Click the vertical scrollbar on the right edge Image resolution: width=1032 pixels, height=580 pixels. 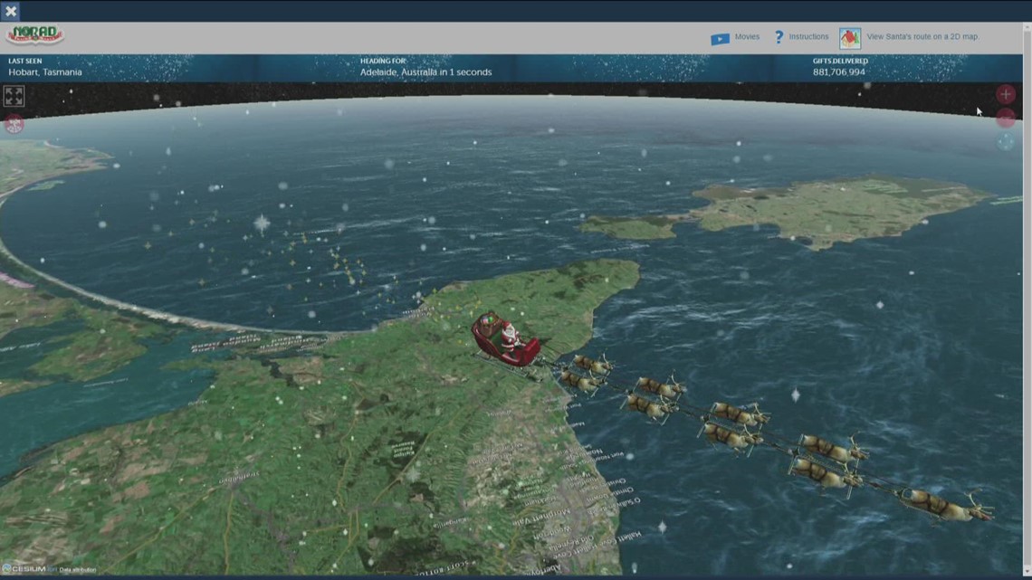tap(1027, 300)
